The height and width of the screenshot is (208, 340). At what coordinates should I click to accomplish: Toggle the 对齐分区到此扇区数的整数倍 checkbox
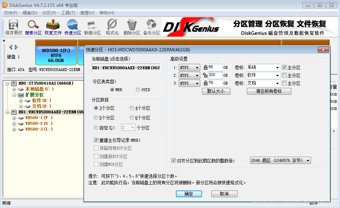(x=173, y=160)
